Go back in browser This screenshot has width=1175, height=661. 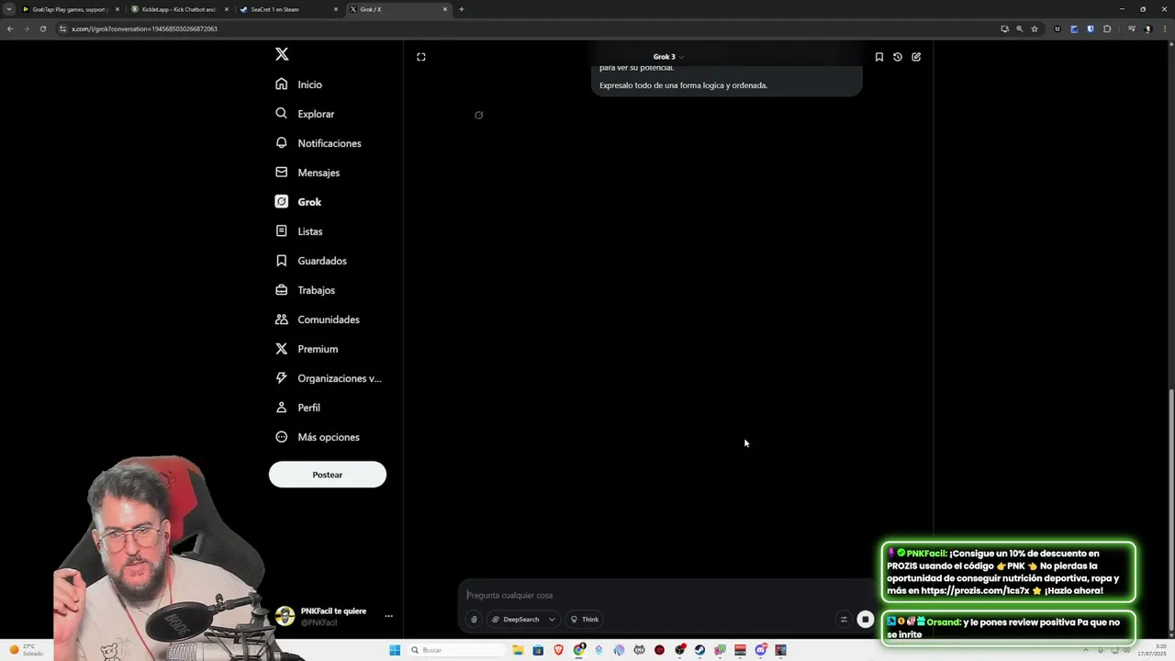(x=10, y=28)
